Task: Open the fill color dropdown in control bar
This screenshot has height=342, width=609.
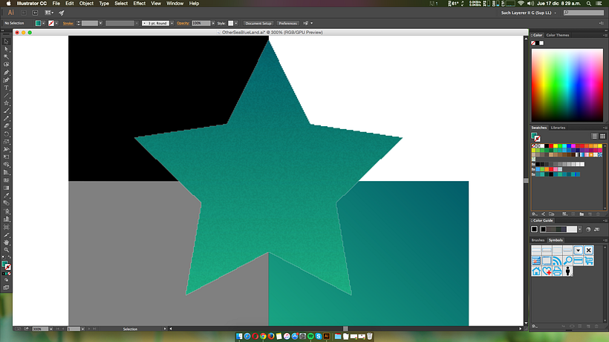Action: 43,23
